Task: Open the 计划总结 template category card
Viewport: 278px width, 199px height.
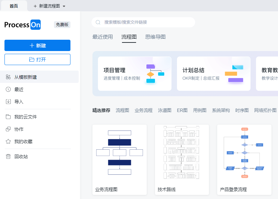Action: (213, 74)
